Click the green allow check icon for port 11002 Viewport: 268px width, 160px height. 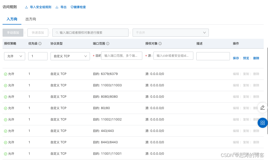[6, 120]
